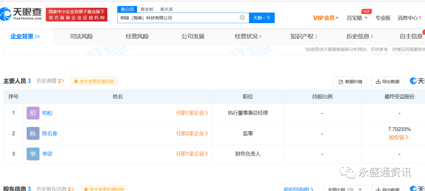The image size is (425, 191).
Task: Click 导出数据 for 主要人员
Action: tap(387, 82)
